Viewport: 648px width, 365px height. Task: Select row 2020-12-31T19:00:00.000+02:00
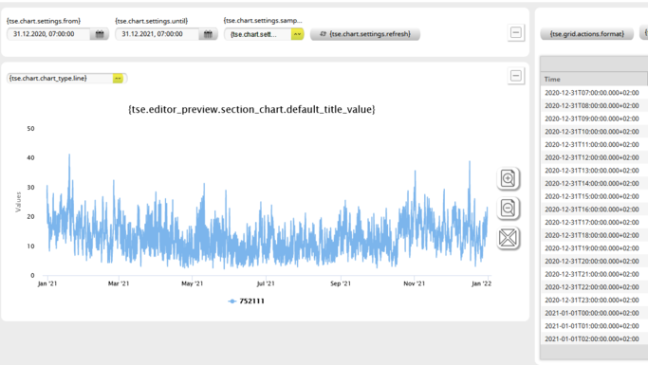(594, 248)
